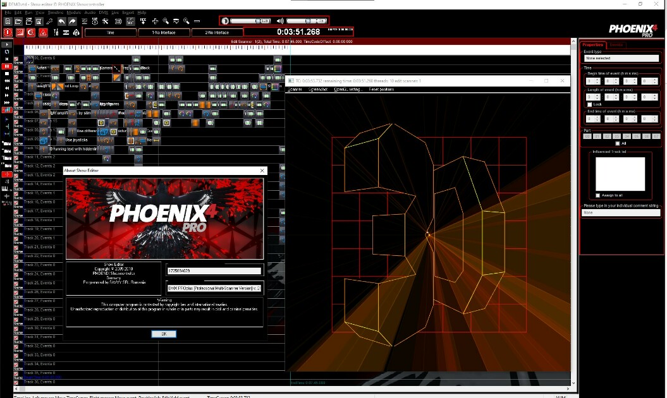Open the Export menu

[128, 13]
